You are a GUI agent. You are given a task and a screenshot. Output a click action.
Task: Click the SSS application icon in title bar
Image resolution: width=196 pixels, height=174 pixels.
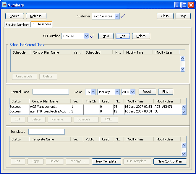coord(4,5)
